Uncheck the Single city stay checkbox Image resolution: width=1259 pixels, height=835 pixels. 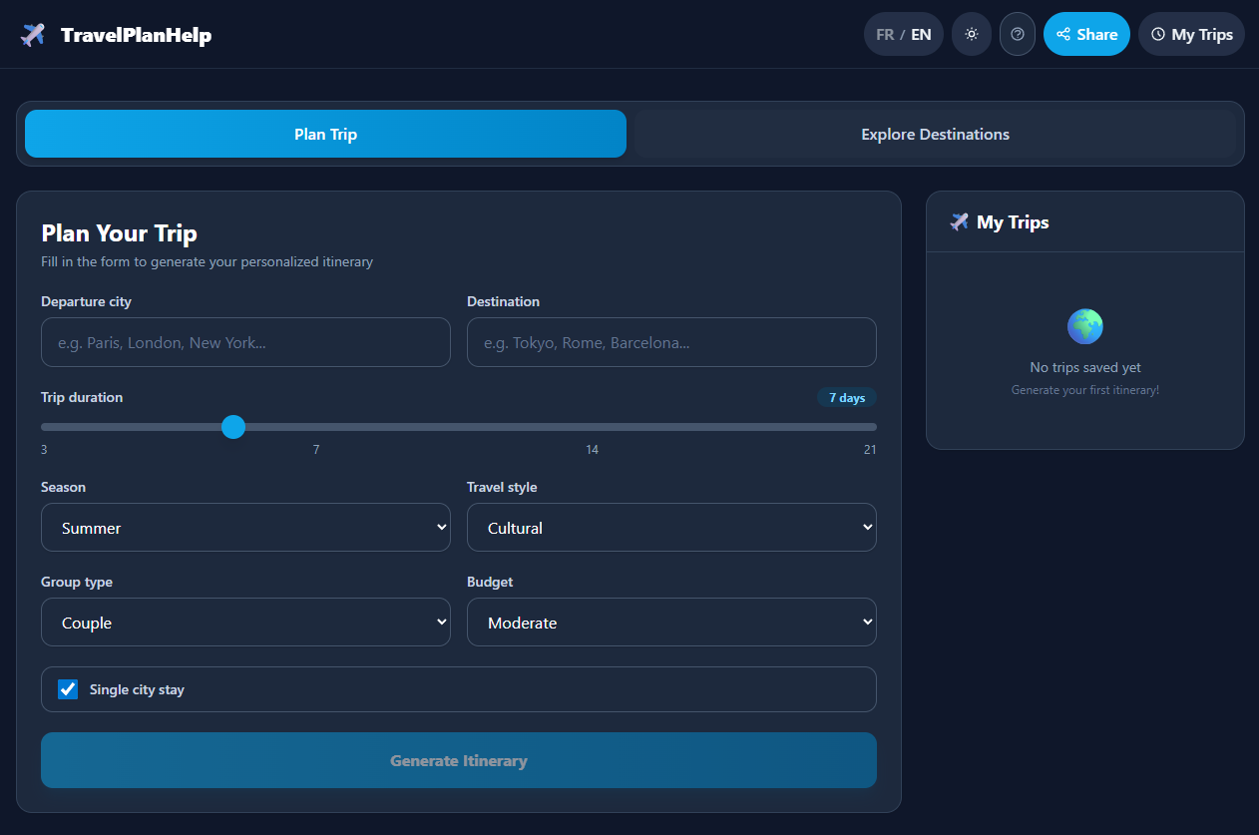click(67, 688)
